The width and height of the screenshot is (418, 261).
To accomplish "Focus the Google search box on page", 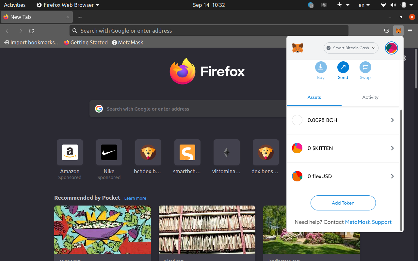I will [x=188, y=109].
